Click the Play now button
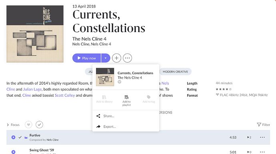The width and height of the screenshot is (276, 154). pyautogui.click(x=87, y=58)
